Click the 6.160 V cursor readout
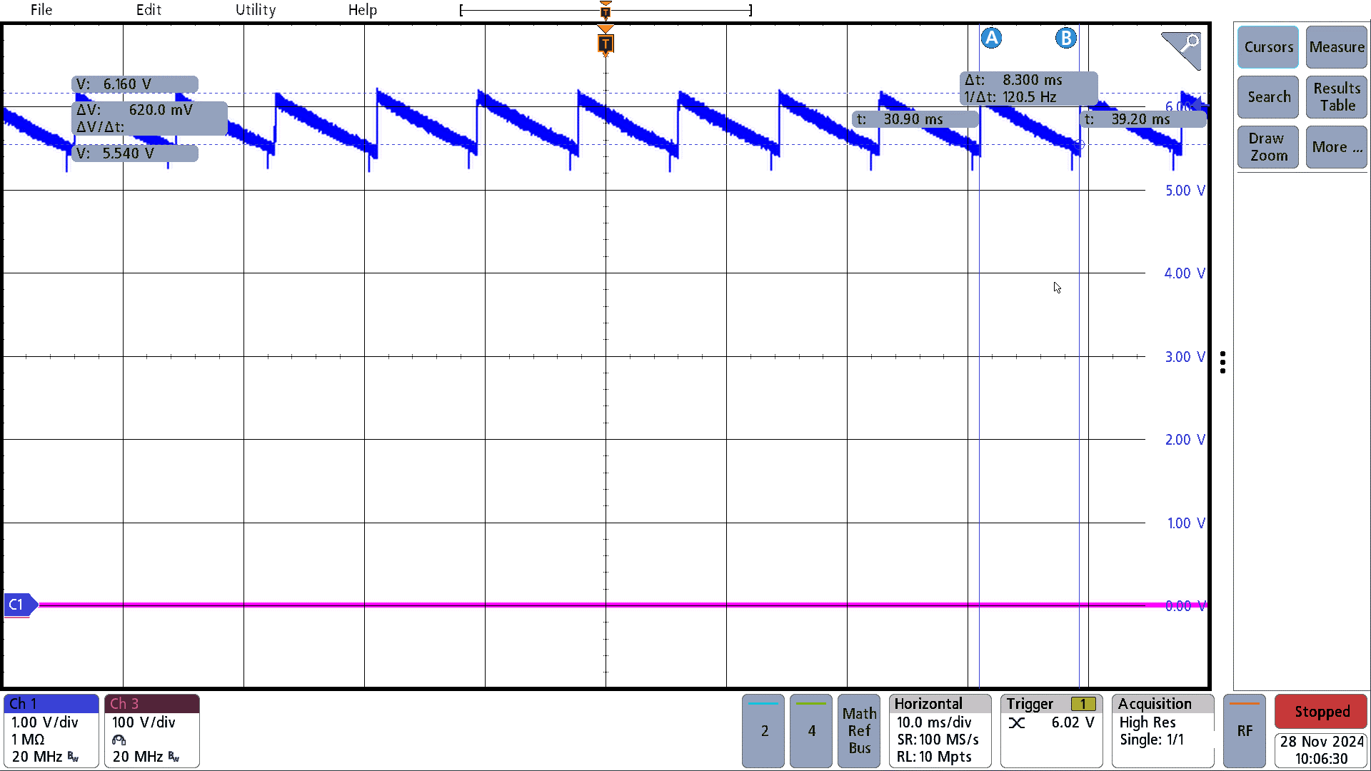Viewport: 1371px width, 771px height. click(x=135, y=84)
